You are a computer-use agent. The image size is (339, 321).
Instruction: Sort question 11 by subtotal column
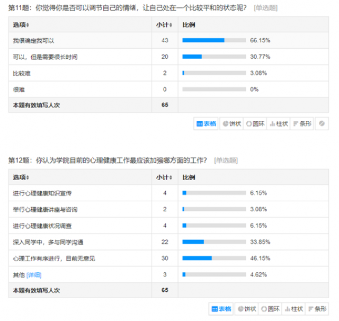(x=164, y=25)
